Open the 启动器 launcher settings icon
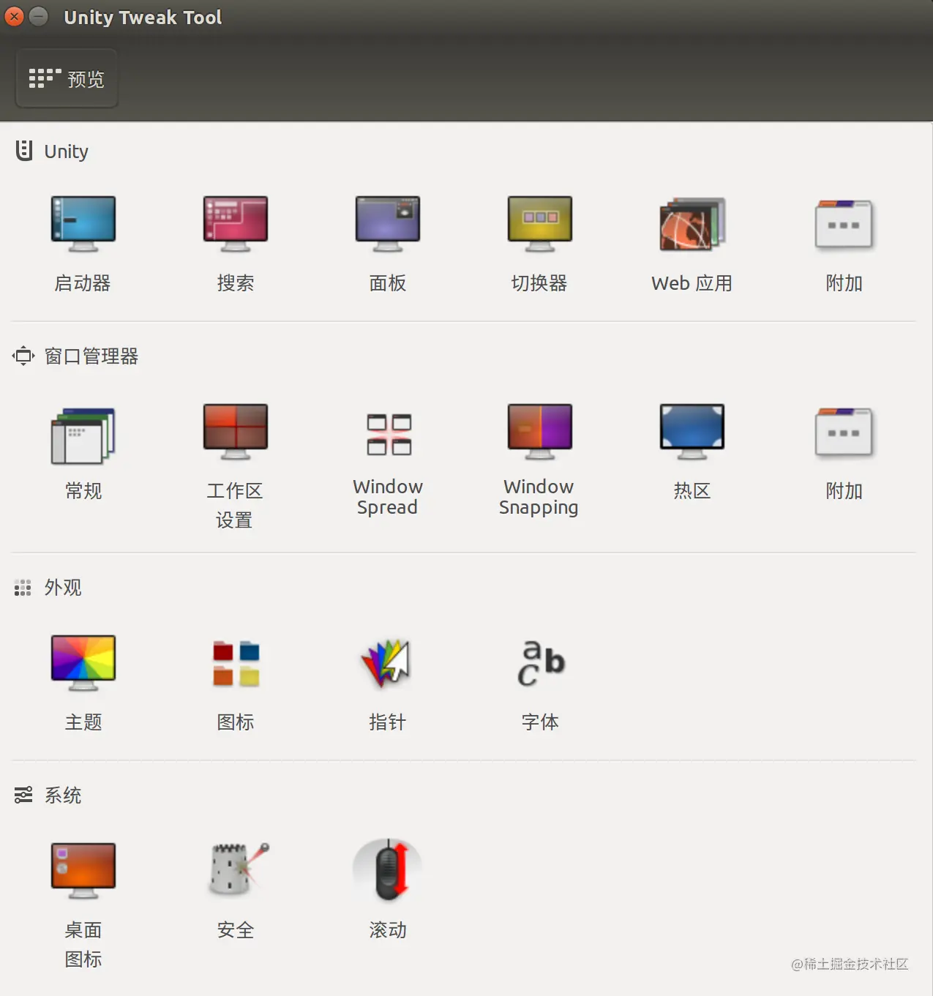 (83, 224)
